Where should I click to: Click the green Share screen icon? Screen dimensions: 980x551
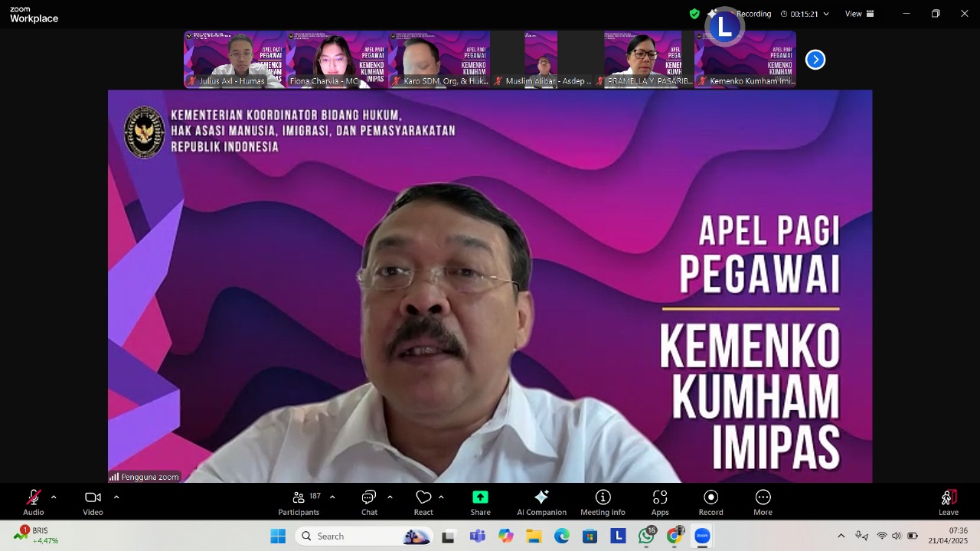(480, 497)
